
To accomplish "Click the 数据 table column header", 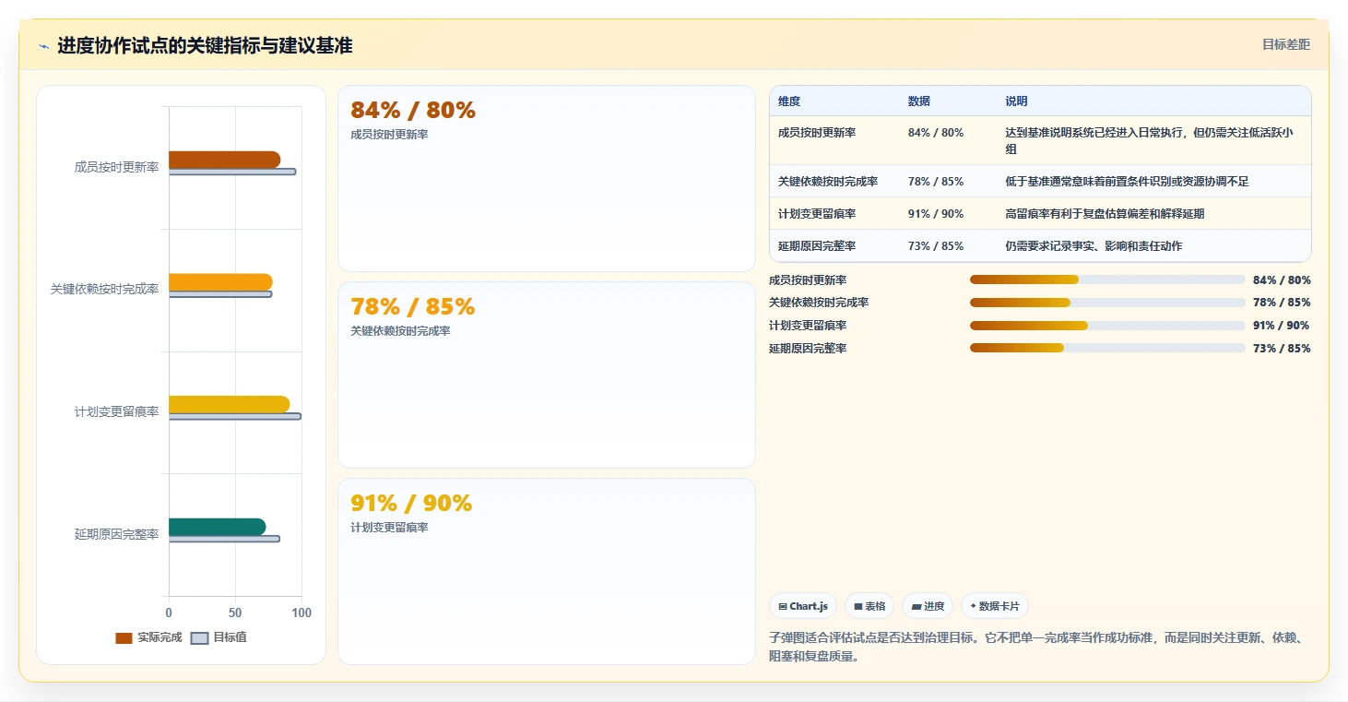I will tap(919, 101).
